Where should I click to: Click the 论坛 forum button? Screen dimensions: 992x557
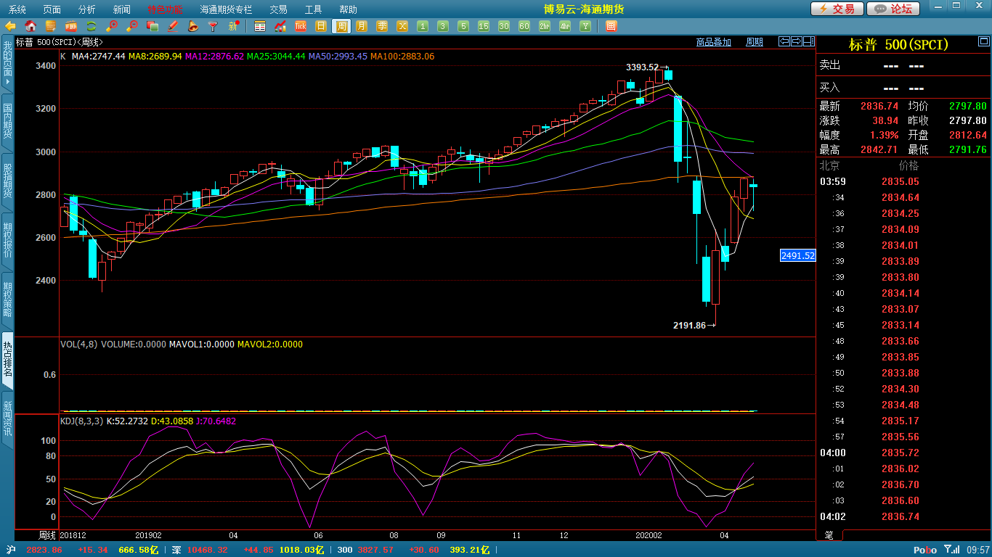(x=893, y=9)
